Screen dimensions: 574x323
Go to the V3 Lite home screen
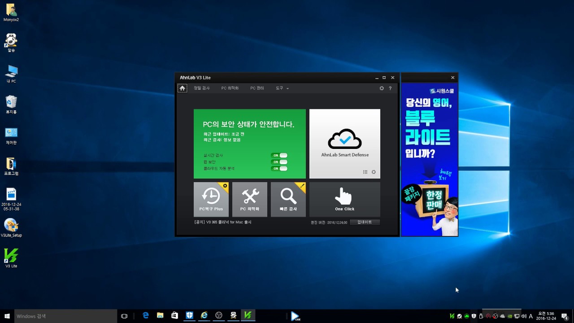pos(182,88)
